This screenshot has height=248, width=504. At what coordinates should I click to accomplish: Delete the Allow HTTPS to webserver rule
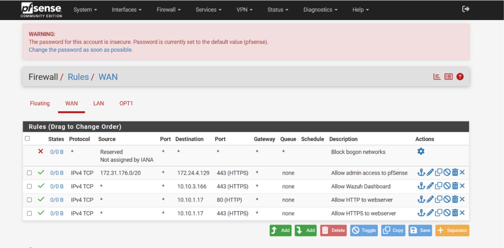pyautogui.click(x=455, y=213)
